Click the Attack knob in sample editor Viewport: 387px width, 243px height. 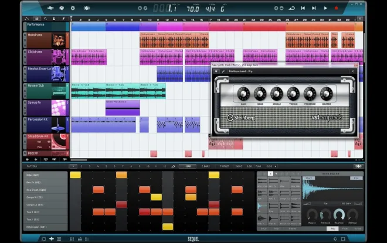pyautogui.click(x=312, y=215)
